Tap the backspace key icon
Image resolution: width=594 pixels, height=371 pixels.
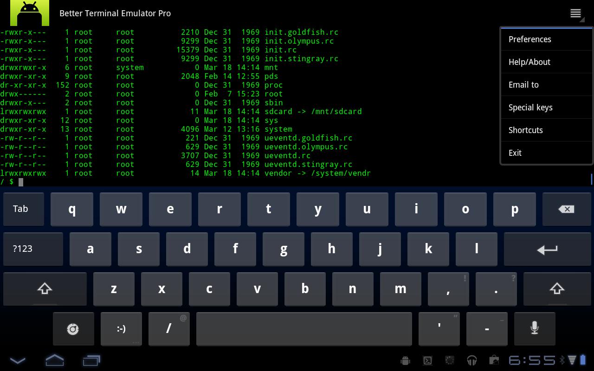(x=566, y=209)
